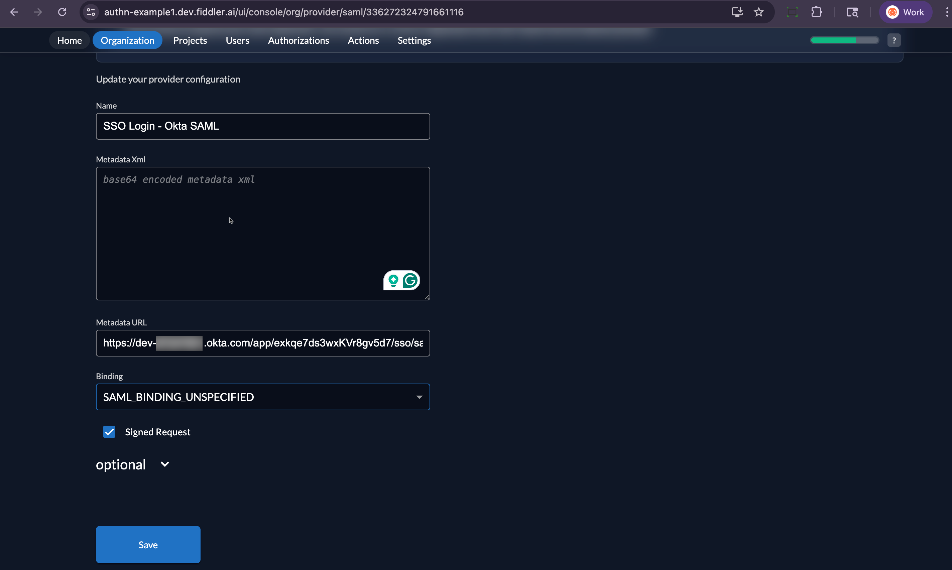
Task: Switch to the Authorizations tab
Action: [299, 40]
